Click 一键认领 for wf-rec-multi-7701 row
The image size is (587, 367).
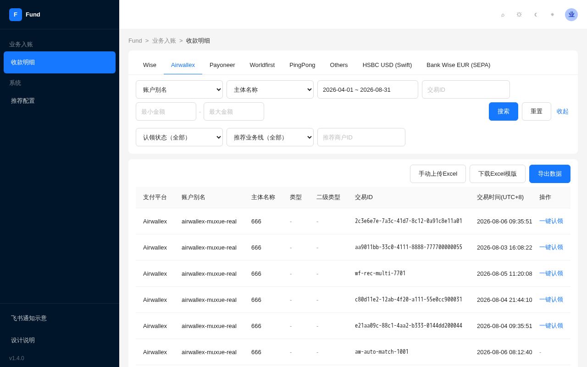pyautogui.click(x=551, y=273)
